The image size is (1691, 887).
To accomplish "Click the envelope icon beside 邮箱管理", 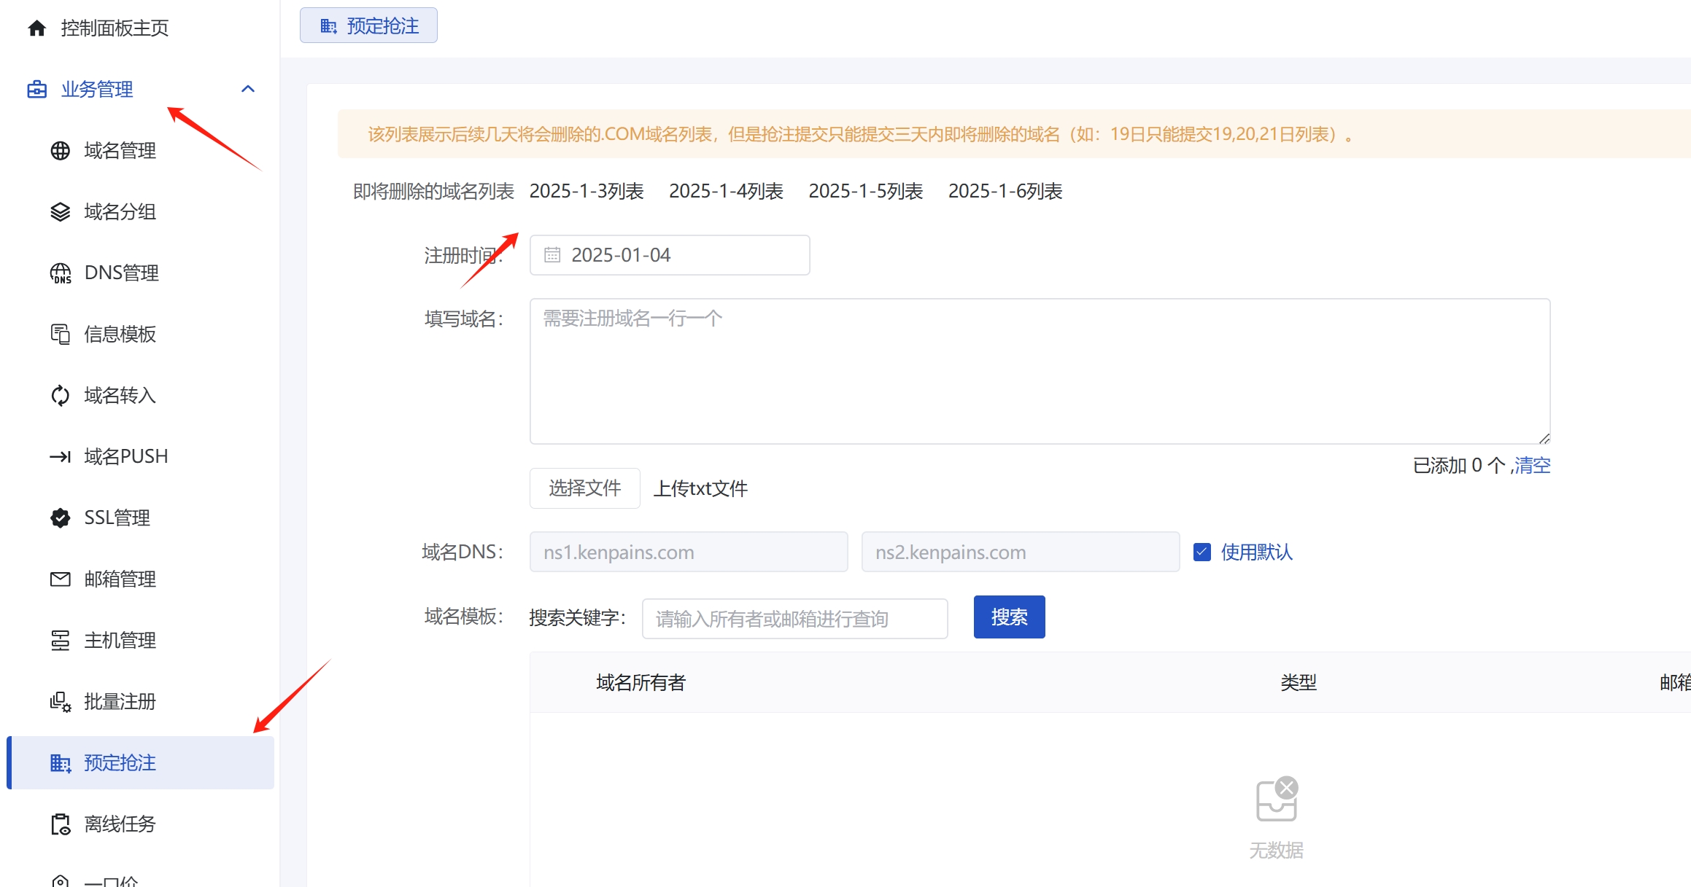I will coord(60,579).
